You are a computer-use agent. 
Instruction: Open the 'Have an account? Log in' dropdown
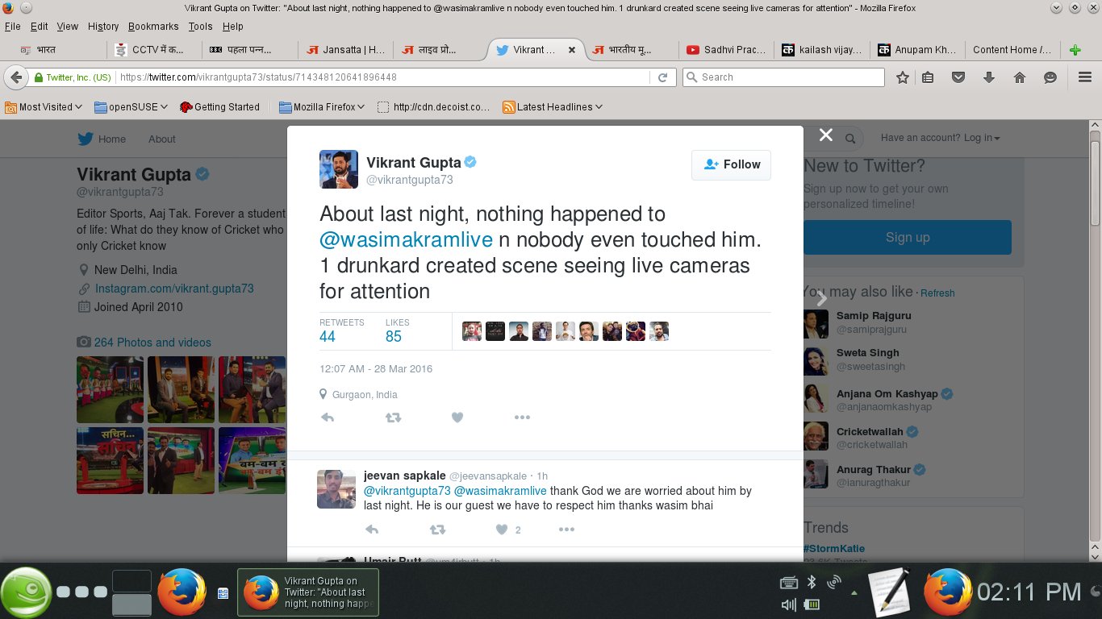click(x=941, y=139)
